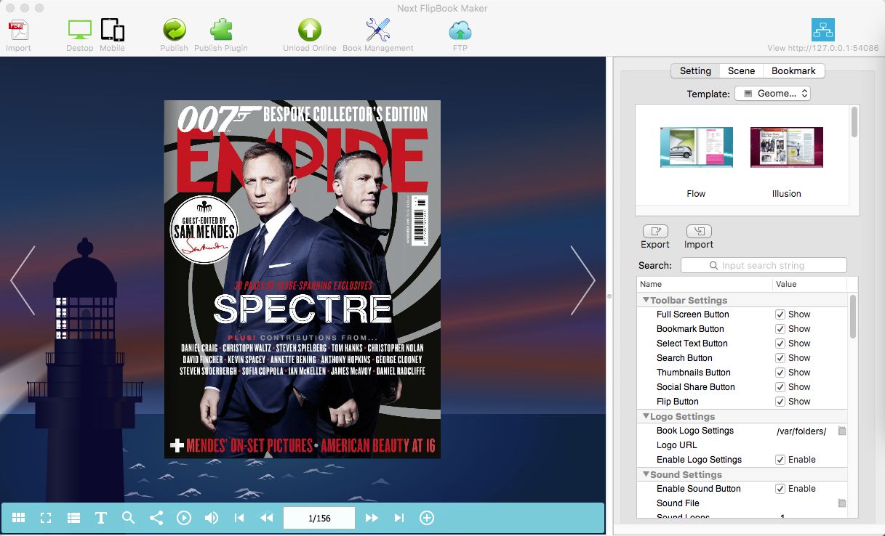Image resolution: width=885 pixels, height=536 pixels.
Task: Click the settings list scrollbar
Action: tap(853, 316)
